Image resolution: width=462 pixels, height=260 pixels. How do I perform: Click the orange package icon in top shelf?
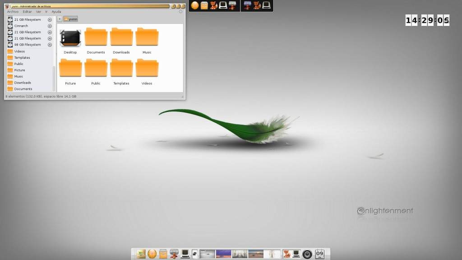click(204, 5)
